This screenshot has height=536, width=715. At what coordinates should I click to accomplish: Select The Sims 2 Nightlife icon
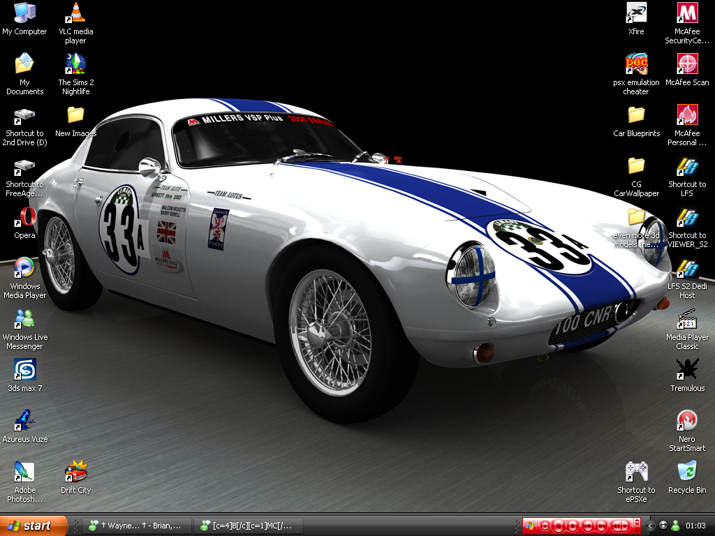coord(75,74)
